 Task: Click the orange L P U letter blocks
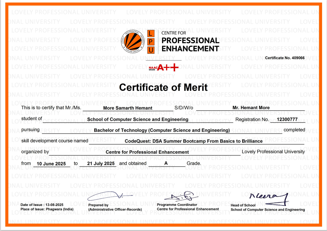[x=151, y=42]
